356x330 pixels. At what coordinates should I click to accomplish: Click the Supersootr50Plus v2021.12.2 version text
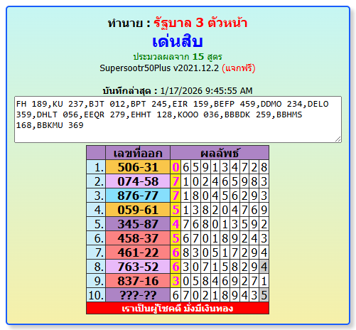coord(159,68)
